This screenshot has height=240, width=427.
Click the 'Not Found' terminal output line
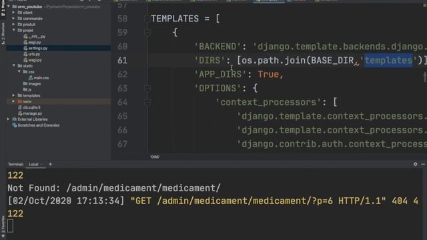pos(114,188)
